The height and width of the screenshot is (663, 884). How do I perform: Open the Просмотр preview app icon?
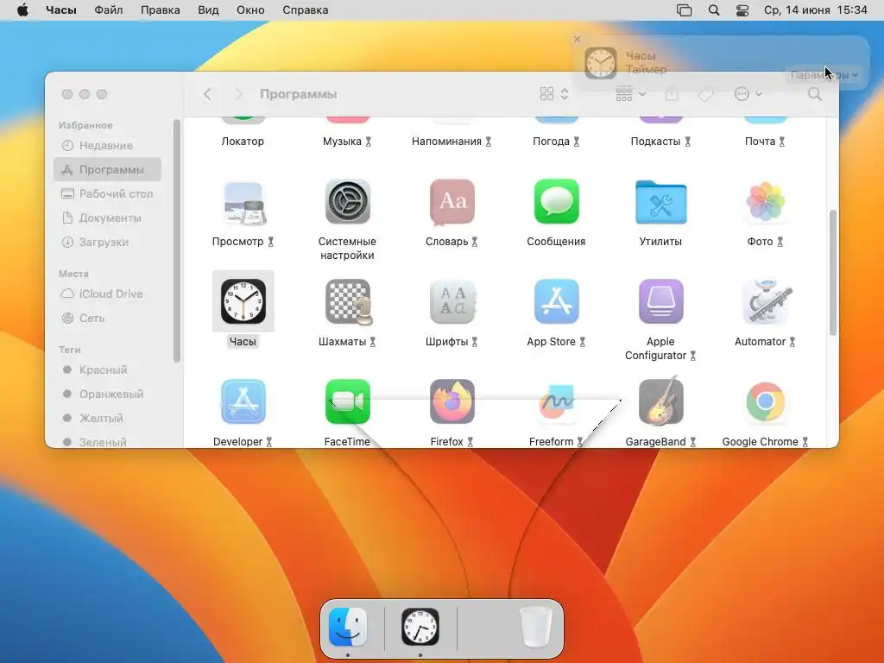click(243, 203)
